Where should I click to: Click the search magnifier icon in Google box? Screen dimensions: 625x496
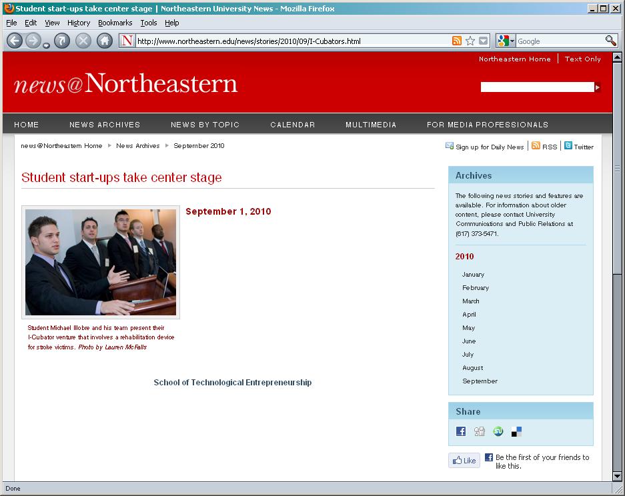point(610,41)
